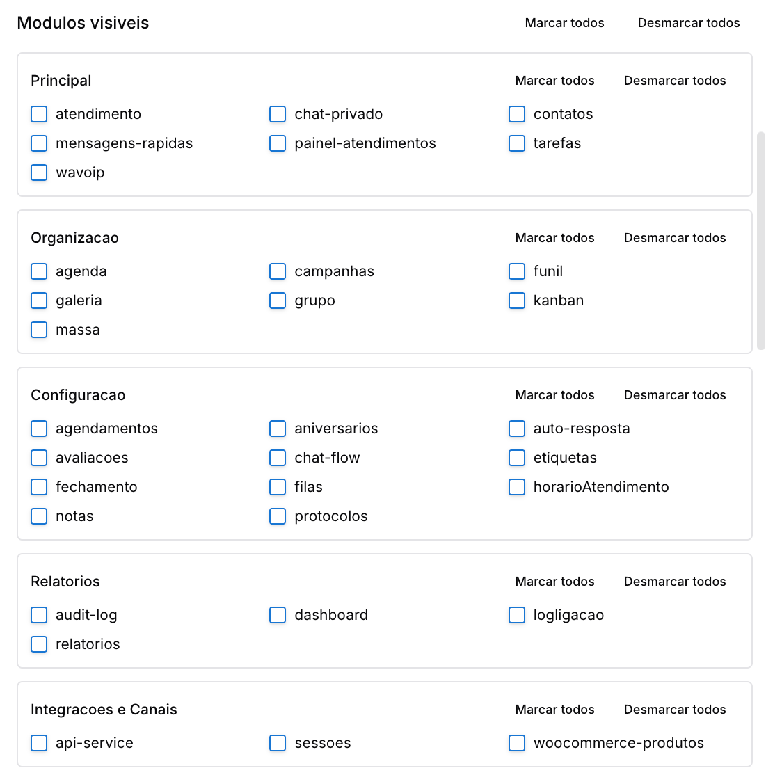Click Desmarcar todos in the Relatorios section
Image resolution: width=782 pixels, height=775 pixels.
click(x=675, y=582)
